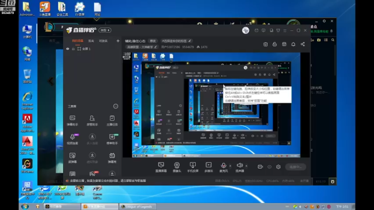Click the 工具箱 toolbox heading
Screen dimensions: 374x210
tap(72, 106)
